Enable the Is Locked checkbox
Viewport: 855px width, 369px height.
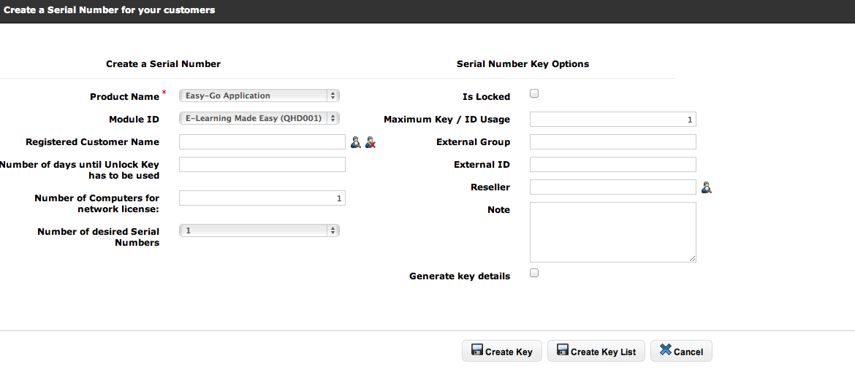[534, 94]
